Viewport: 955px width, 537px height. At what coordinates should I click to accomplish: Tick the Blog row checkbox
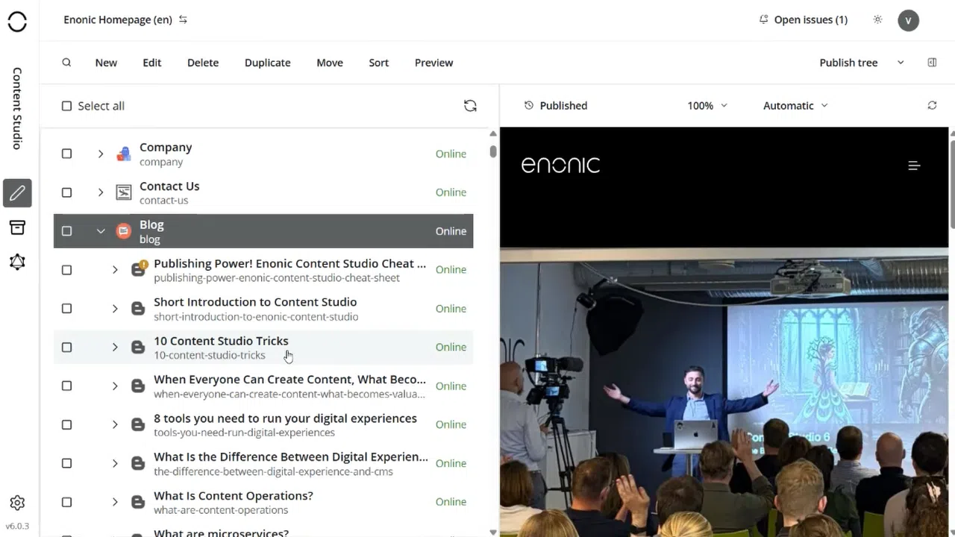(x=66, y=231)
